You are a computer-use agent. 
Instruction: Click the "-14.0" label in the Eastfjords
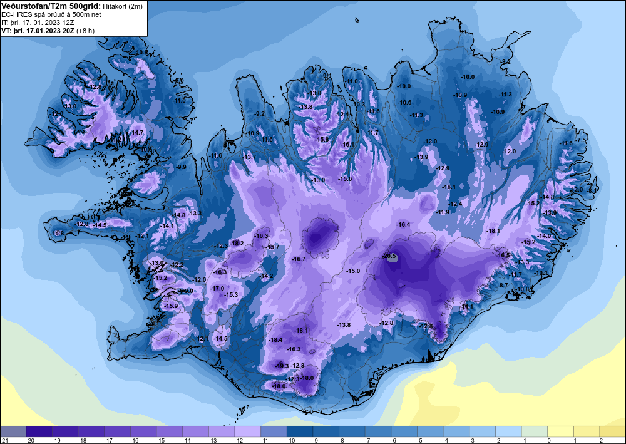[545, 236]
